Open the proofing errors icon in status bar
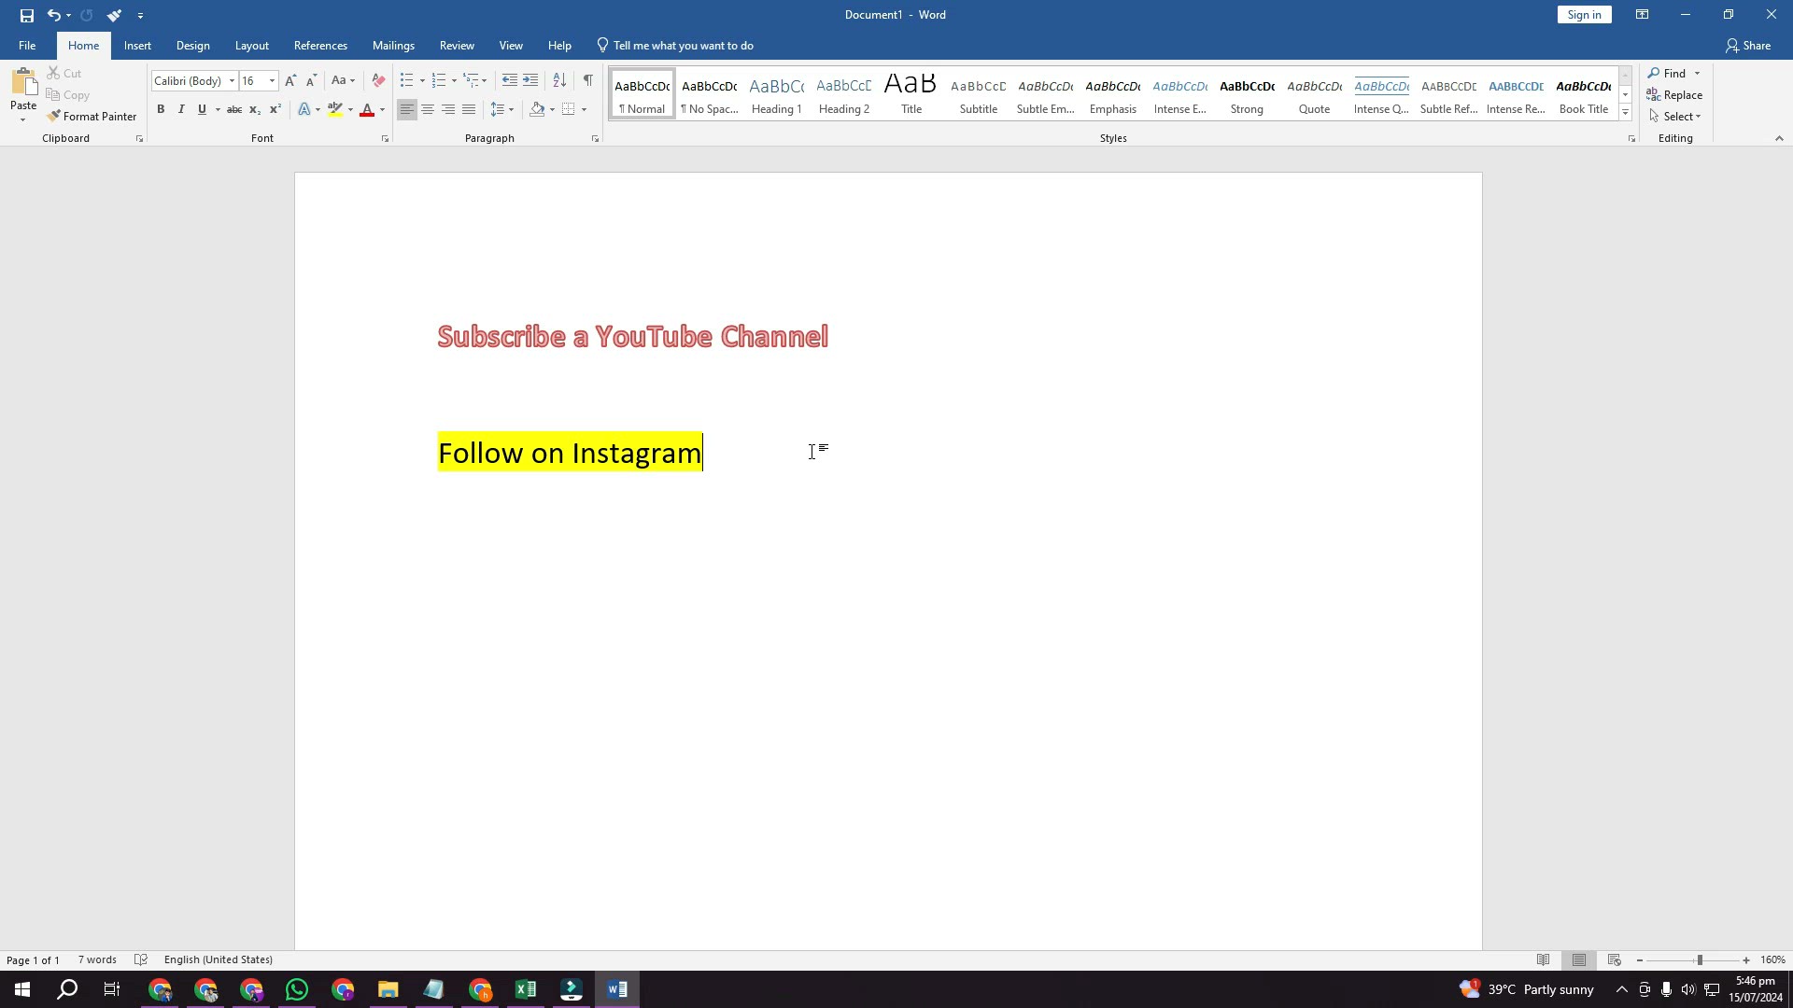The width and height of the screenshot is (1793, 1008). point(141,960)
